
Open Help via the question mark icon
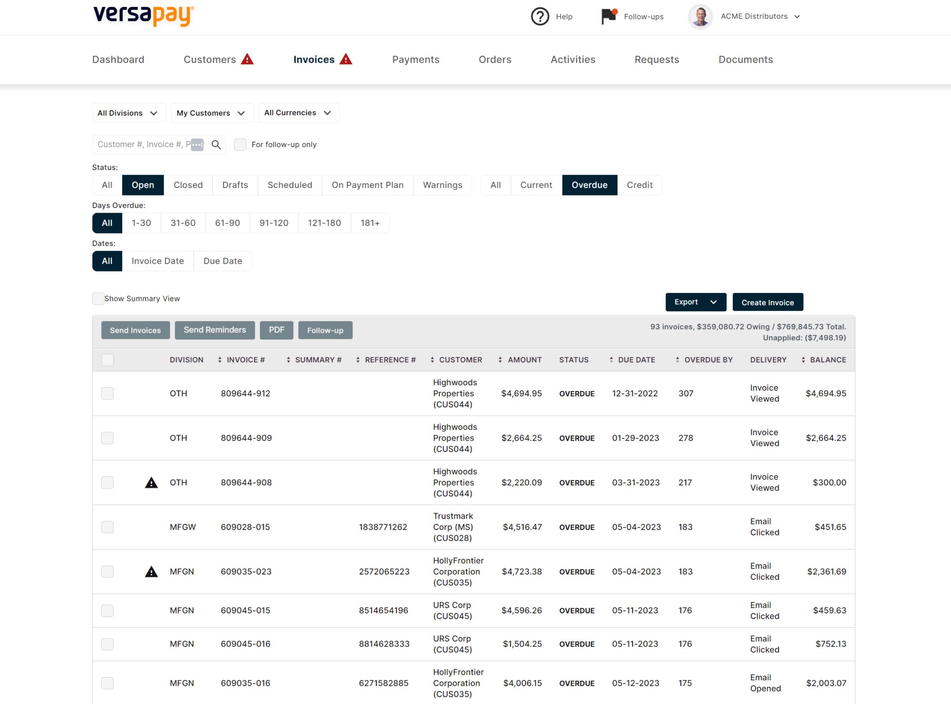click(539, 16)
